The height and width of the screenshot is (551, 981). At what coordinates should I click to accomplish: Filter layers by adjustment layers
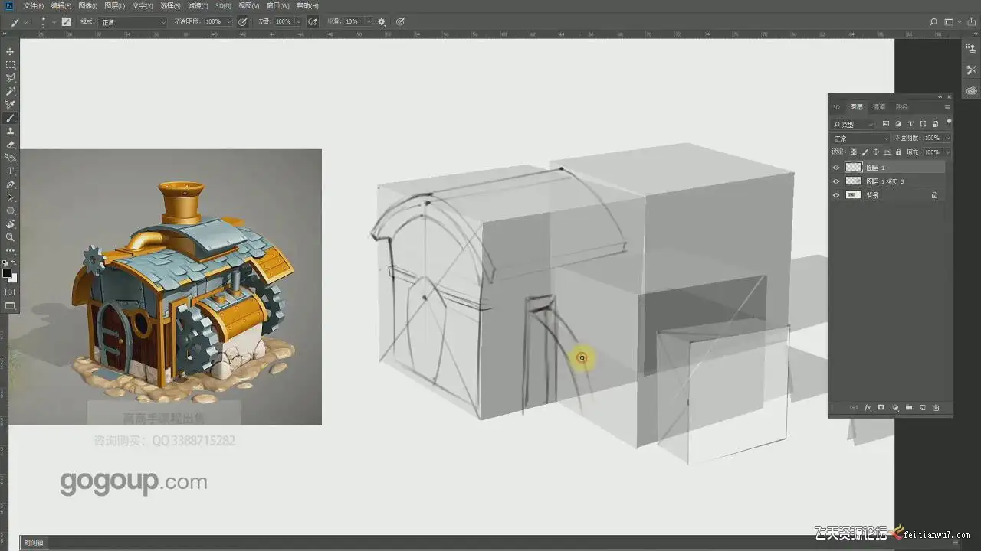click(x=898, y=124)
